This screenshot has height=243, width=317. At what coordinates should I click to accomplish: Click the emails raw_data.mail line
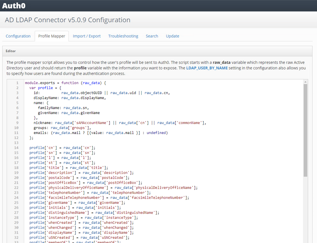tap(101, 133)
